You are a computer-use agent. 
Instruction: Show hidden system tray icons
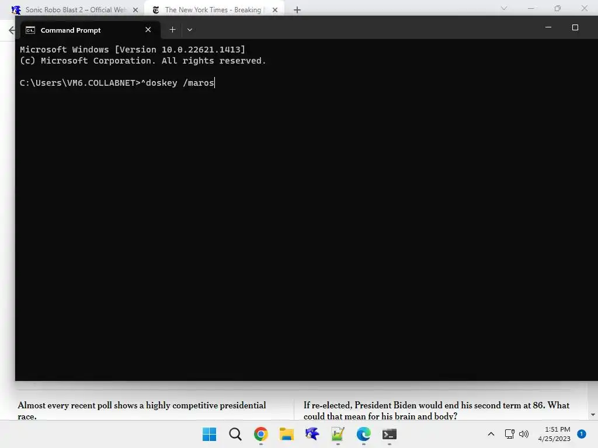[491, 434]
